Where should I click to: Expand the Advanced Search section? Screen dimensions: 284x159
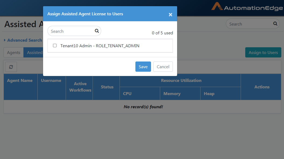click(x=24, y=40)
